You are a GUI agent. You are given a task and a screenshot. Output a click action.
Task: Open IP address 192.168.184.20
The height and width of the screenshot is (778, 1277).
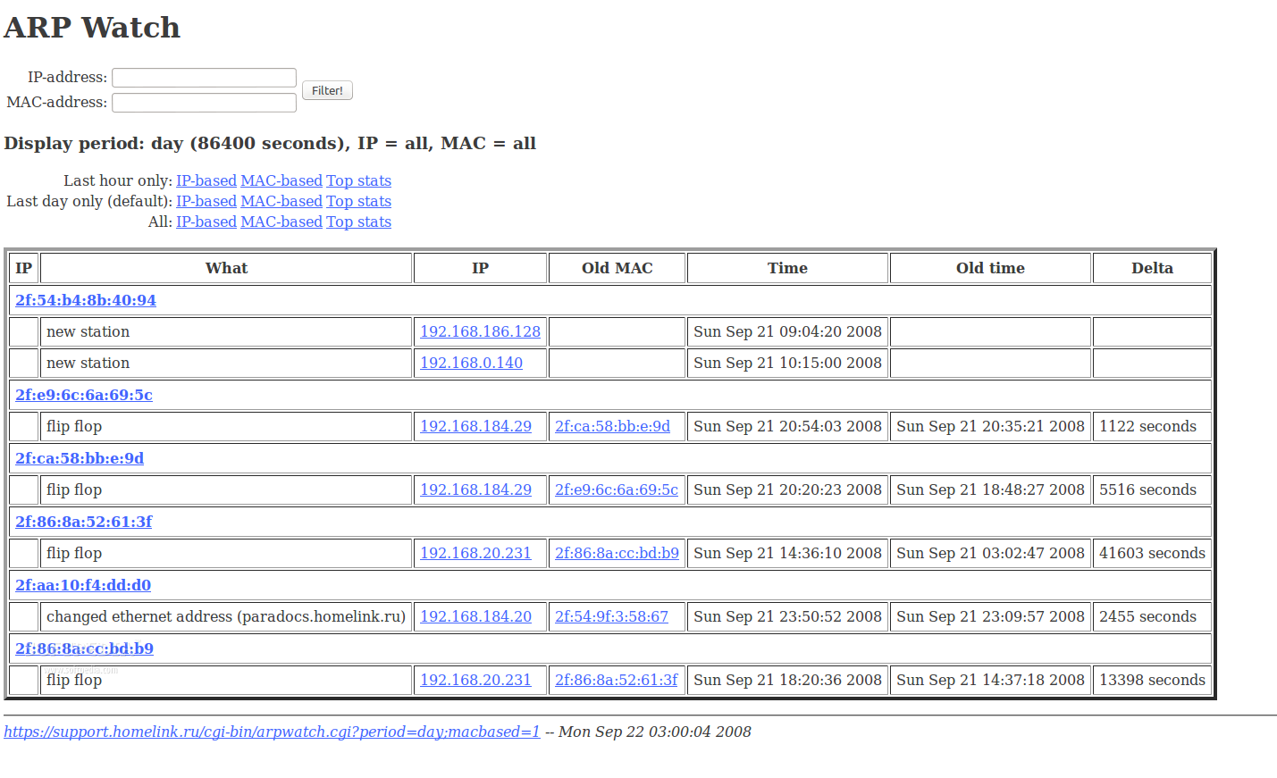(x=475, y=616)
